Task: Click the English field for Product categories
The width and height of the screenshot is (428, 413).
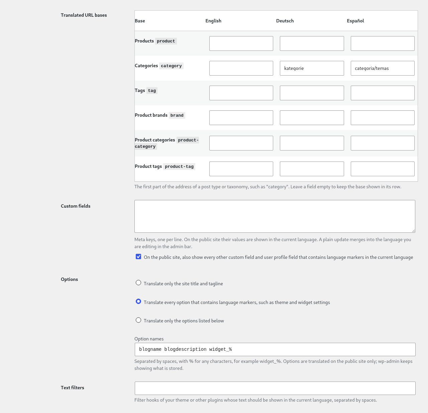Action: click(241, 143)
